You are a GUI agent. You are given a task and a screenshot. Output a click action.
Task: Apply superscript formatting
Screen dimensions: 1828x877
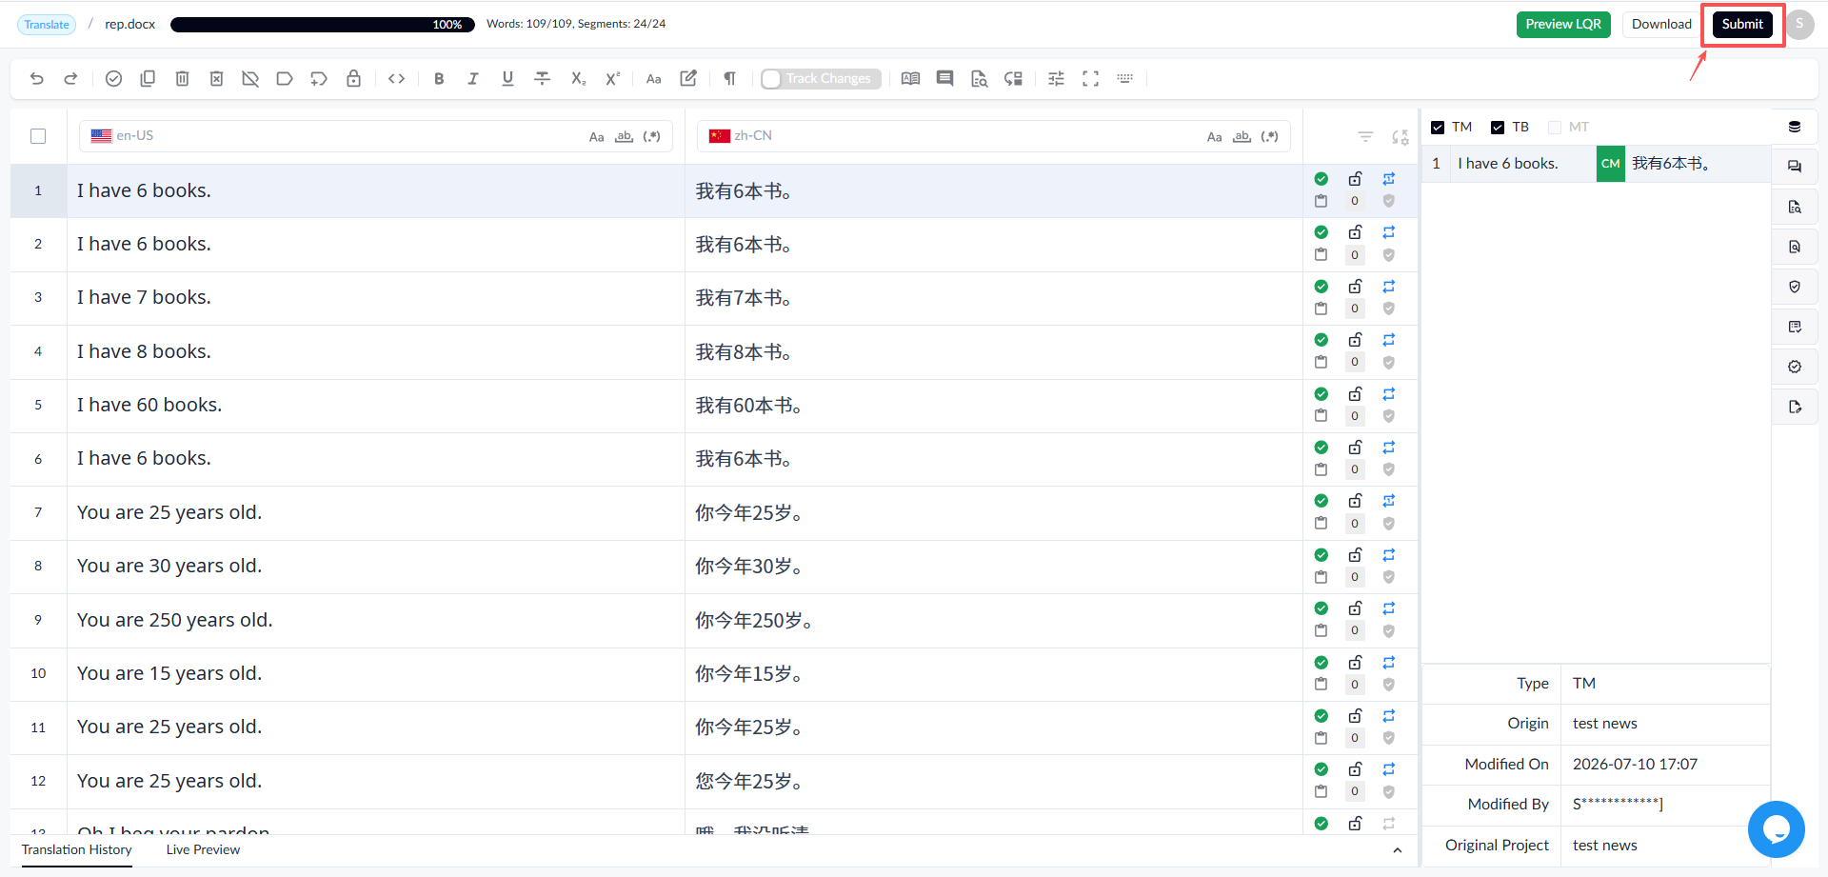click(x=612, y=79)
